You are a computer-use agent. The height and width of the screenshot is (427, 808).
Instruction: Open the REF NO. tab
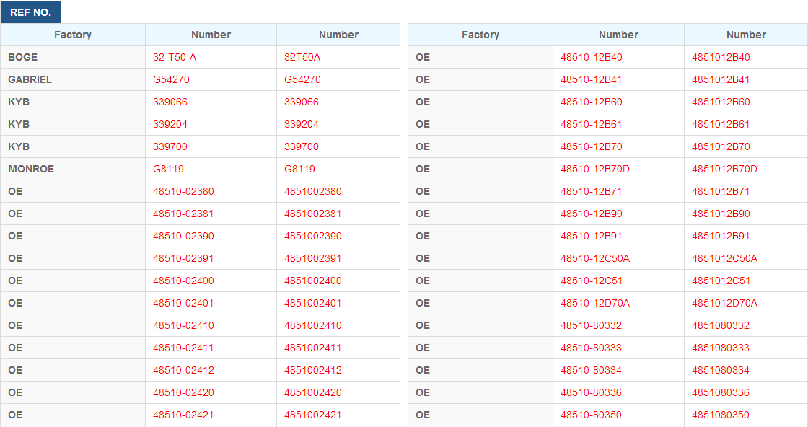30,12
